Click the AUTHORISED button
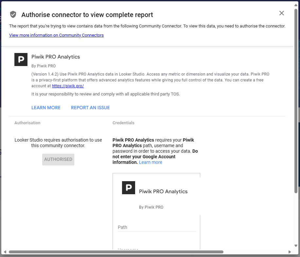Screen dimensions: 300x257 click(x=58, y=160)
